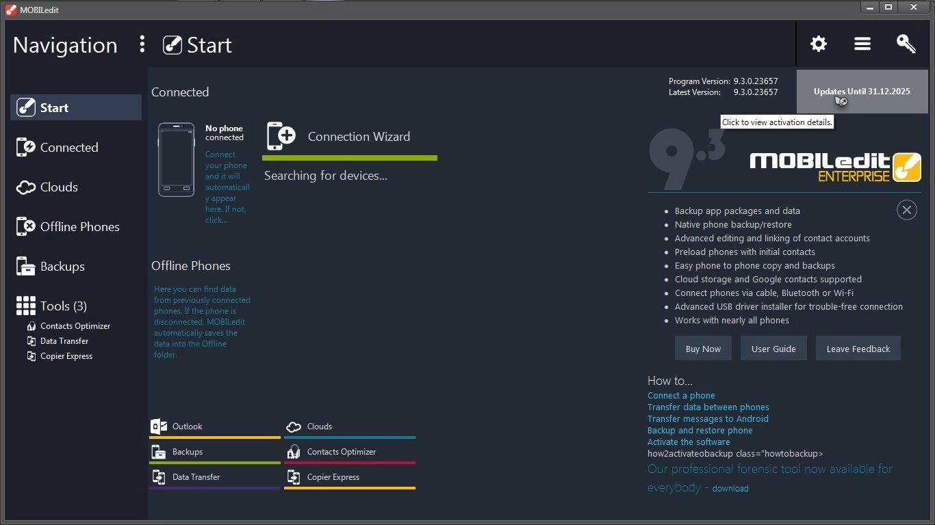This screenshot has height=525, width=935.
Task: Open Backup and restore phone link
Action: click(700, 430)
